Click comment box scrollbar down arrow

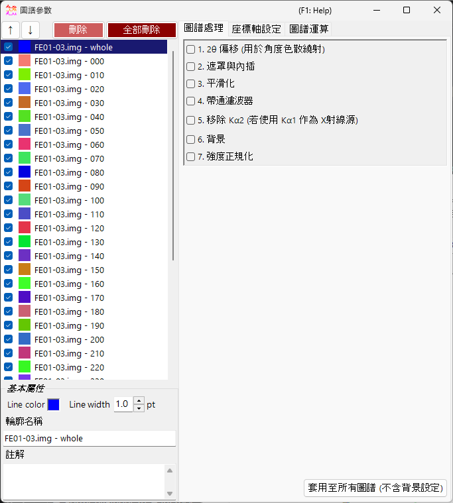(170, 493)
